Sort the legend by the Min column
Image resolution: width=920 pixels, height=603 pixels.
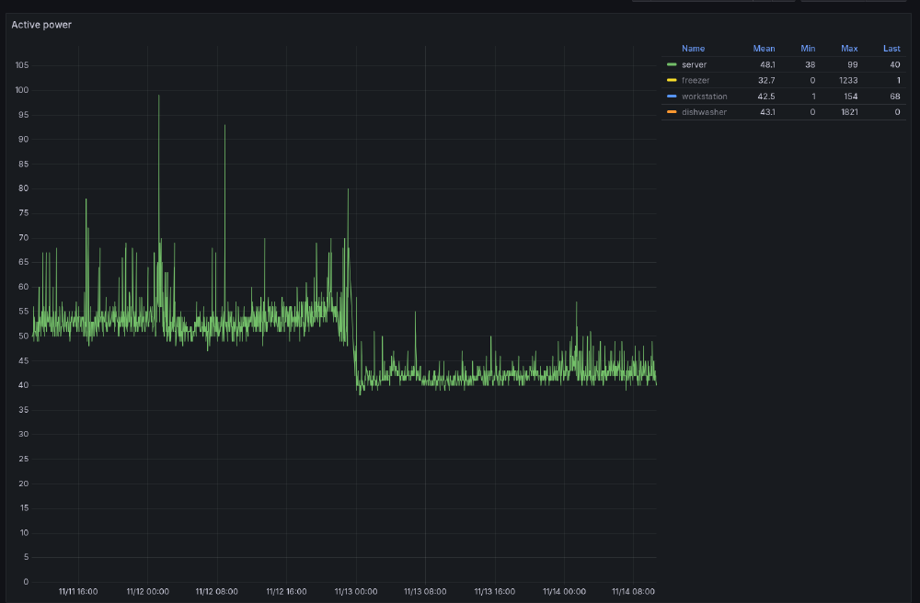click(807, 49)
